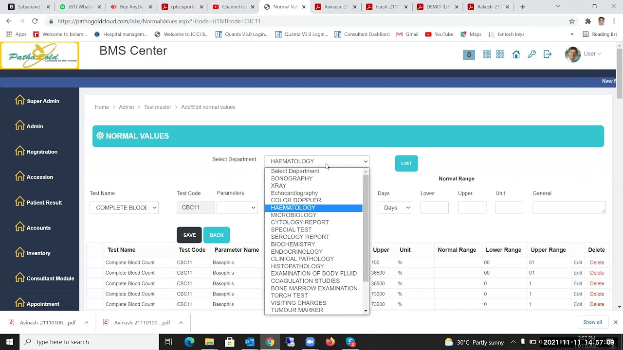
Task: Click the logout arrow icon in header
Action: pos(548,54)
